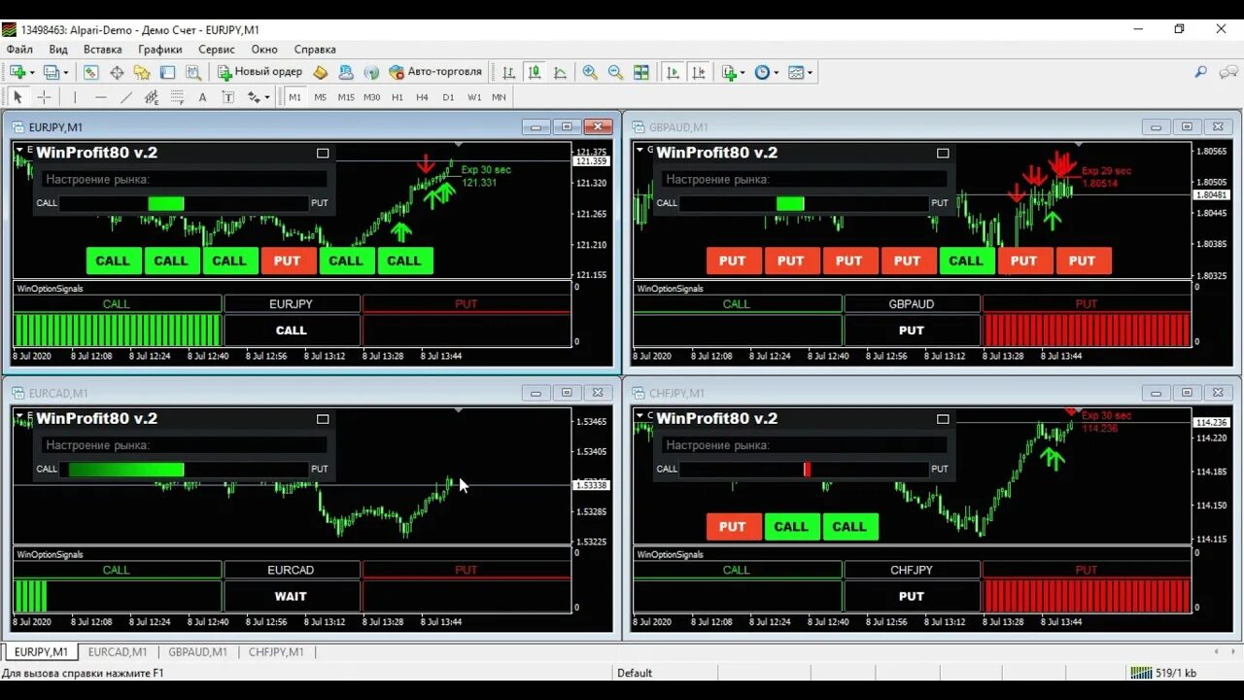Collapse WinProfit80 panel triangle in CHFJPY chart
The height and width of the screenshot is (700, 1244).
coord(639,416)
